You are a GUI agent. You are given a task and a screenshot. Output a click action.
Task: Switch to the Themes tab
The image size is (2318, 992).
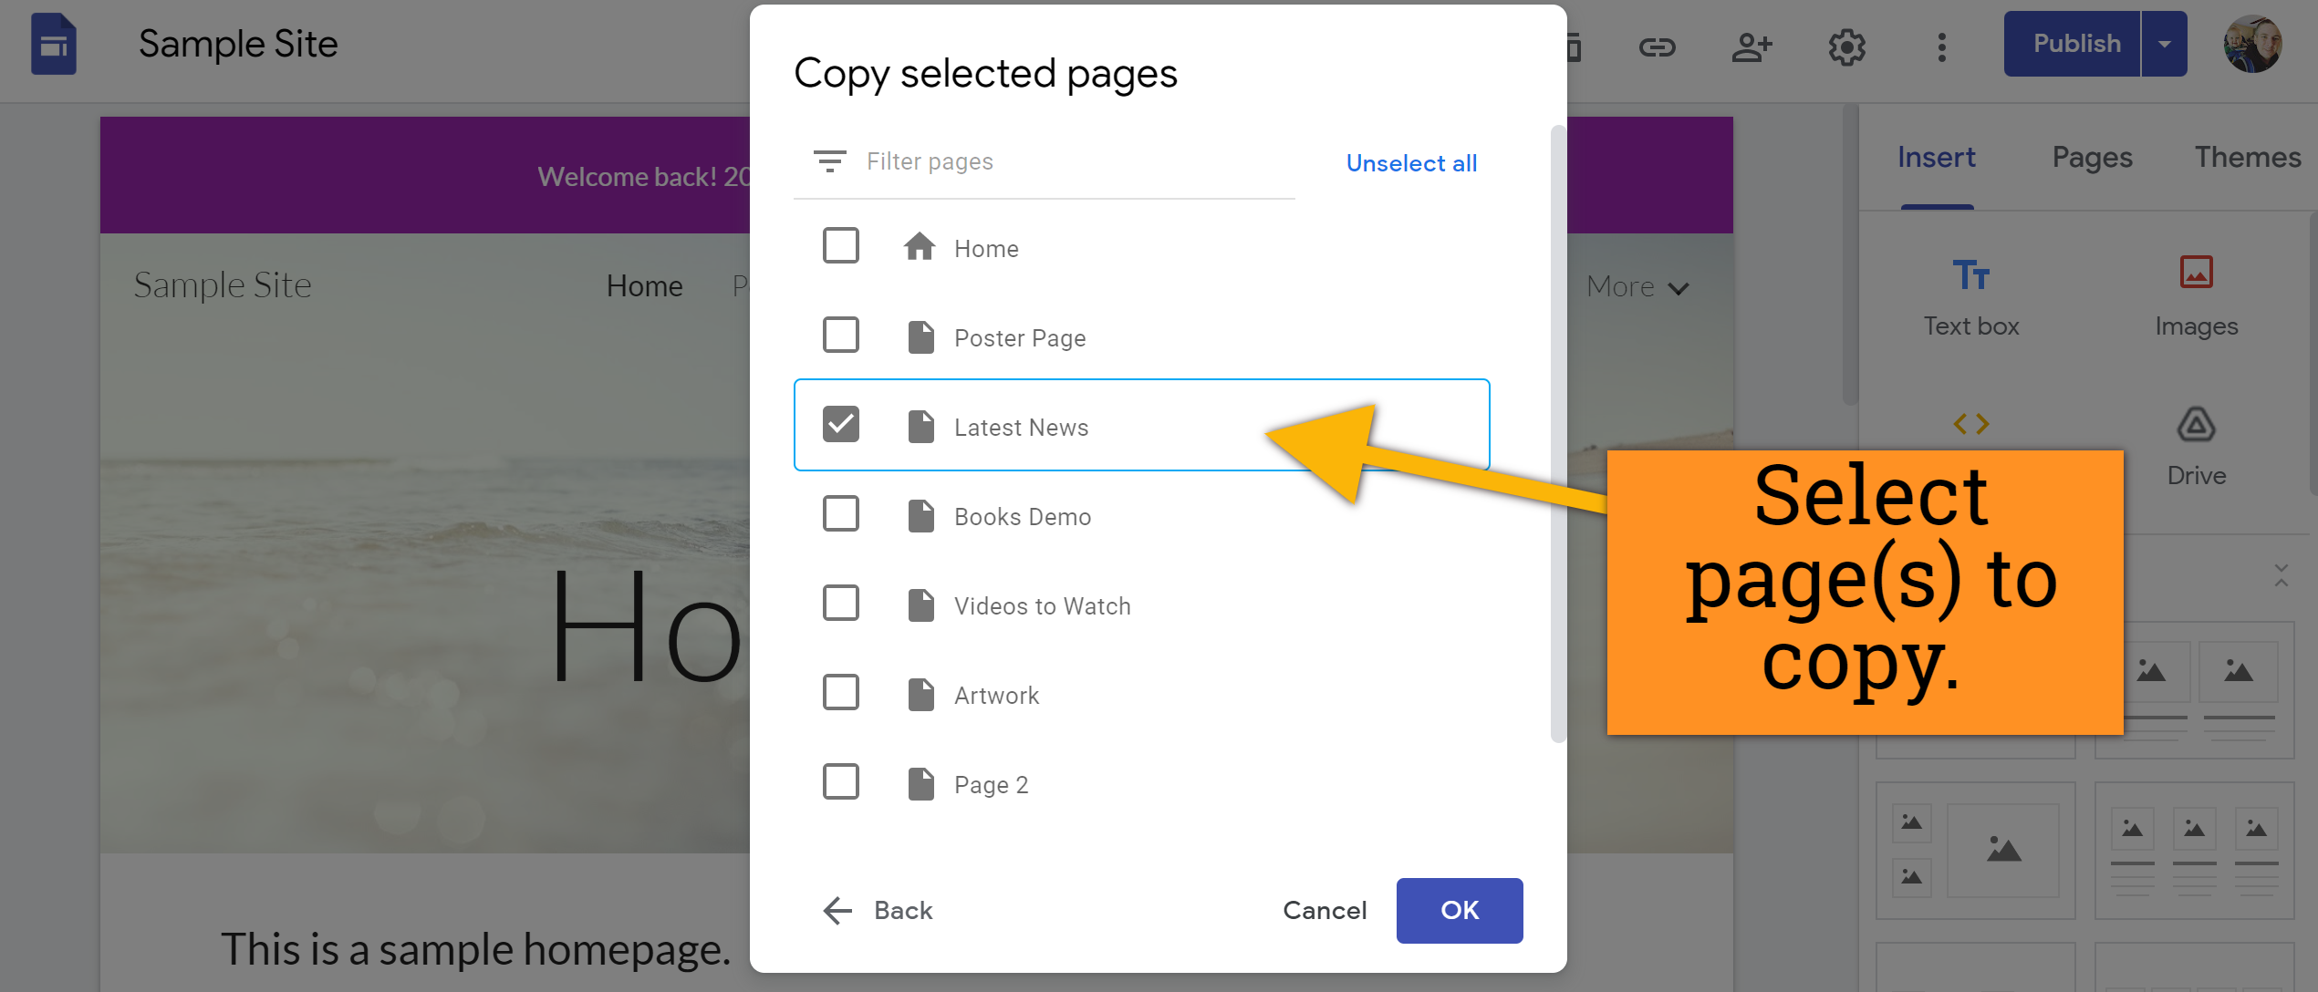[x=2247, y=158]
